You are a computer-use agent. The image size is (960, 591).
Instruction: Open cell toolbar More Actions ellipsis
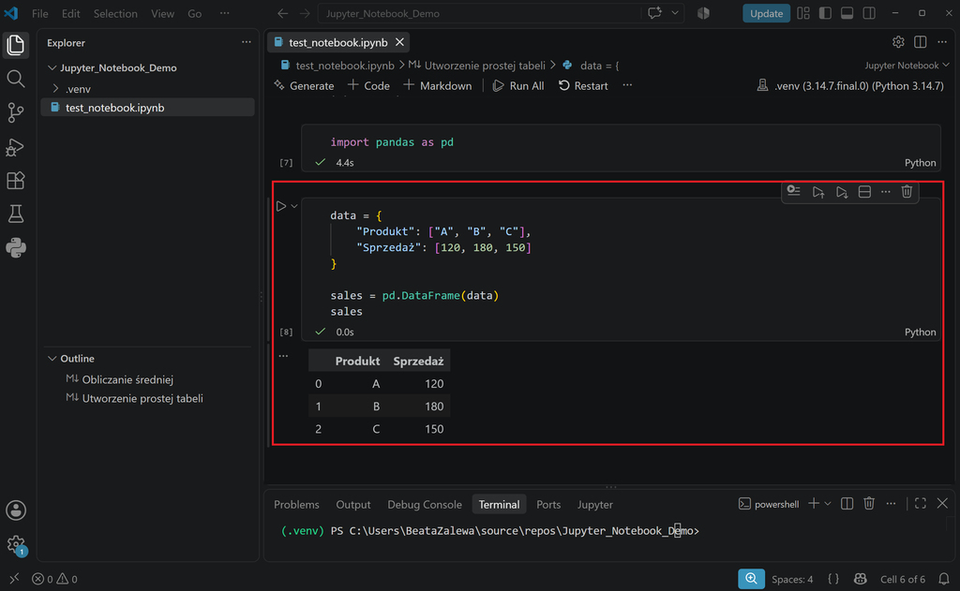click(886, 192)
